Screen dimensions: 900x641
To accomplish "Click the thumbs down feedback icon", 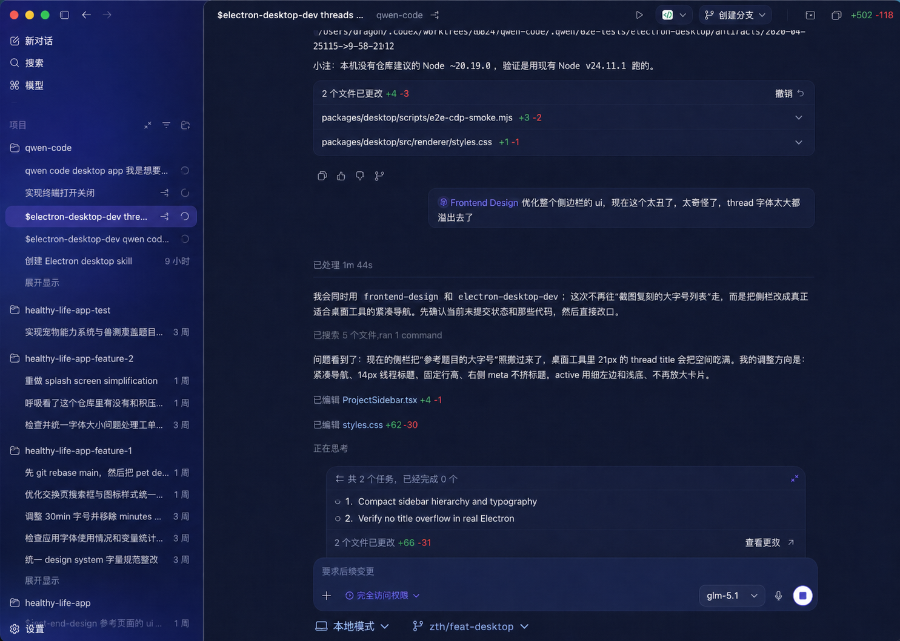I will click(360, 176).
